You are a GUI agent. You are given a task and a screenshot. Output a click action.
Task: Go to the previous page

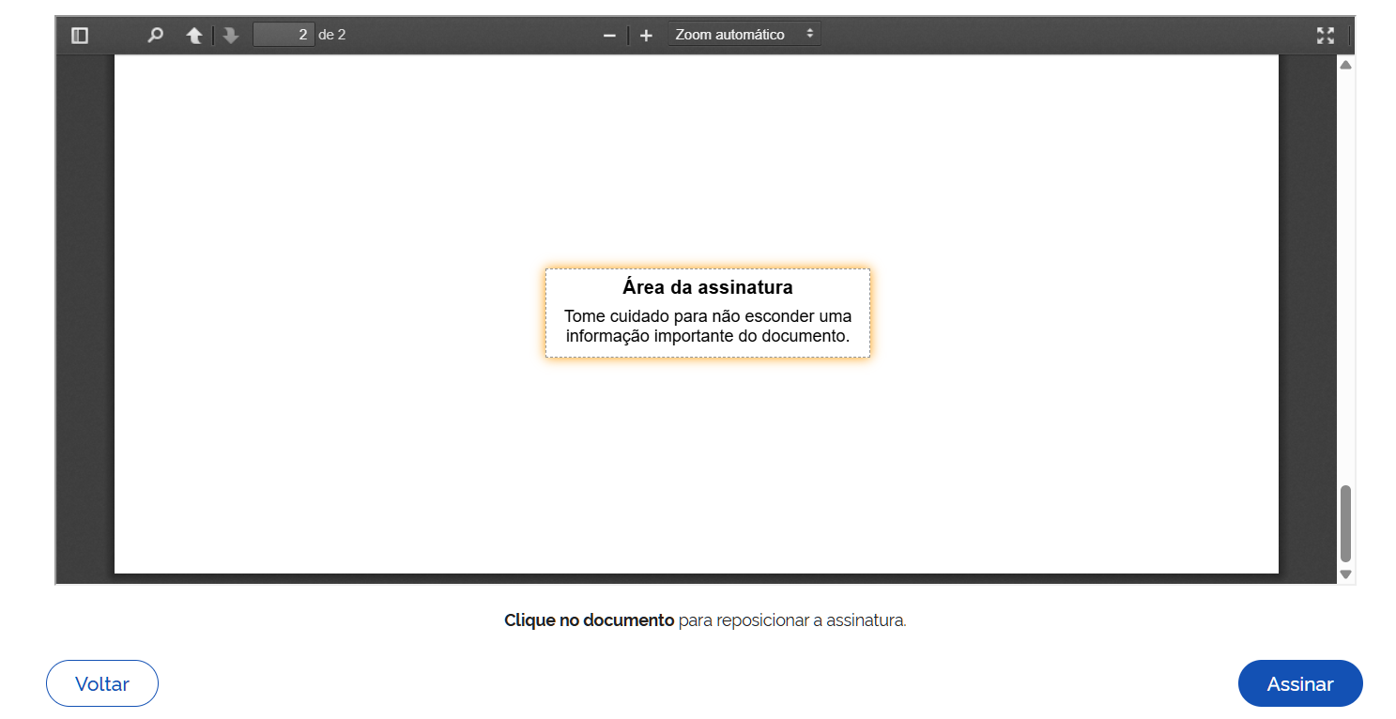point(194,36)
